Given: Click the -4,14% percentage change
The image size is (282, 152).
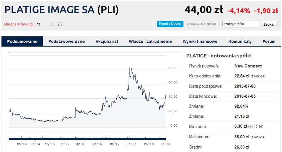Looking at the screenshot, I should [x=239, y=11].
